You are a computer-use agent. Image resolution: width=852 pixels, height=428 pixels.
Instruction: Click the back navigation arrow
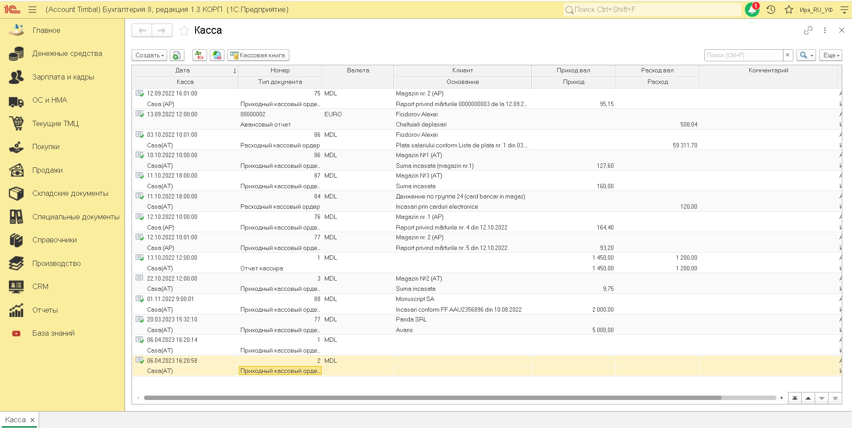coord(142,30)
